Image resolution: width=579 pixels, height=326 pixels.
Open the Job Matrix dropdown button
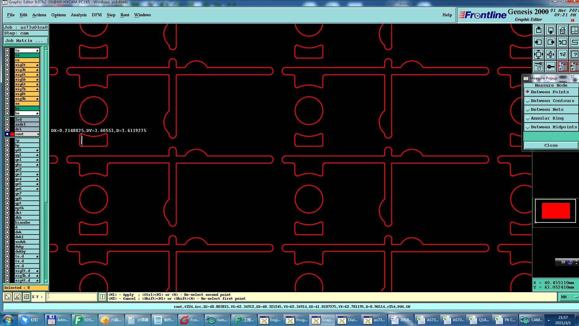(26, 41)
